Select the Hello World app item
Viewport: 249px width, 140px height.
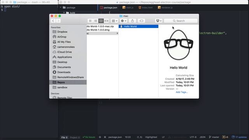click(x=139, y=26)
